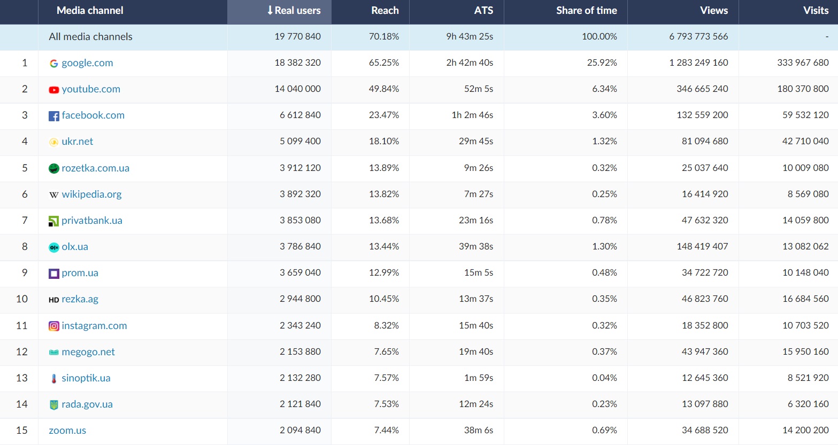
Task: Sort by the ATS column header
Action: click(483, 11)
